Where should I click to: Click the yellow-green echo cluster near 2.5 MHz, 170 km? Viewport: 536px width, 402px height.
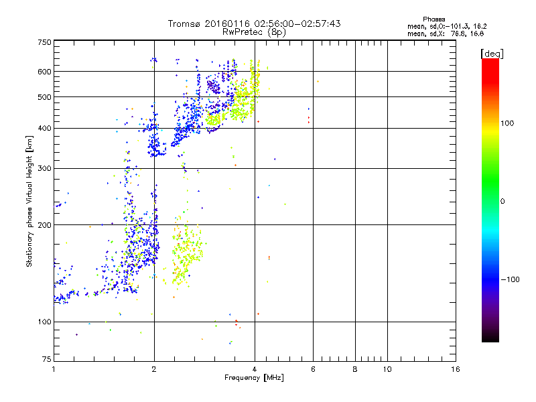coord(188,253)
